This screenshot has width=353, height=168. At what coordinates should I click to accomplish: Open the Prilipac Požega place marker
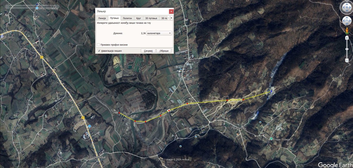(271, 139)
